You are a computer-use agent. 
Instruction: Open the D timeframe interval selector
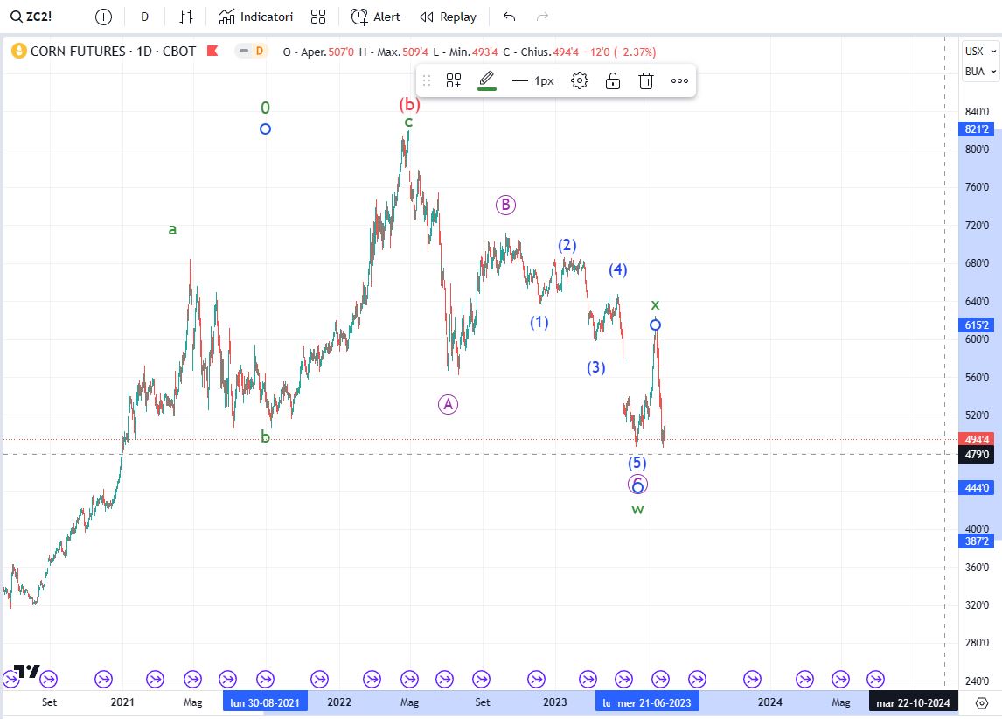(x=144, y=17)
